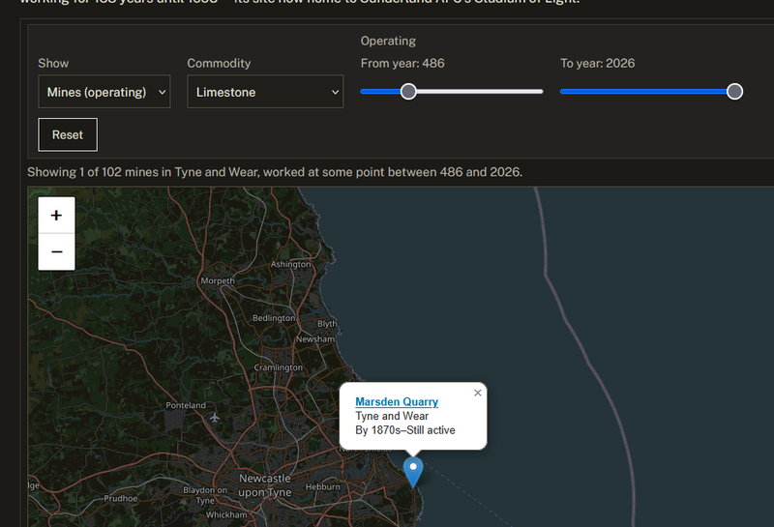Click the Newsham label on the map
774x527 pixels.
point(315,339)
